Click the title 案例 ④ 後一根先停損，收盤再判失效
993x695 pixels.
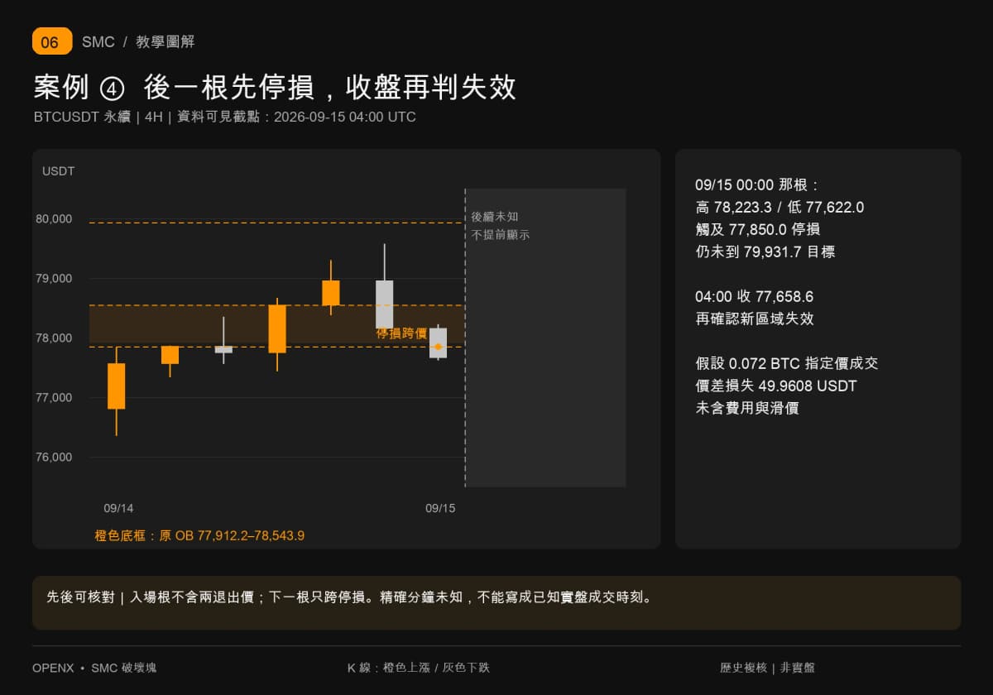pyautogui.click(x=275, y=87)
